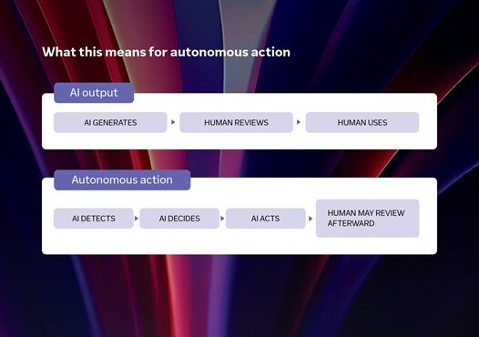The height and width of the screenshot is (337, 479).
Task: Select the Autonomous action label tab
Action: [122, 180]
